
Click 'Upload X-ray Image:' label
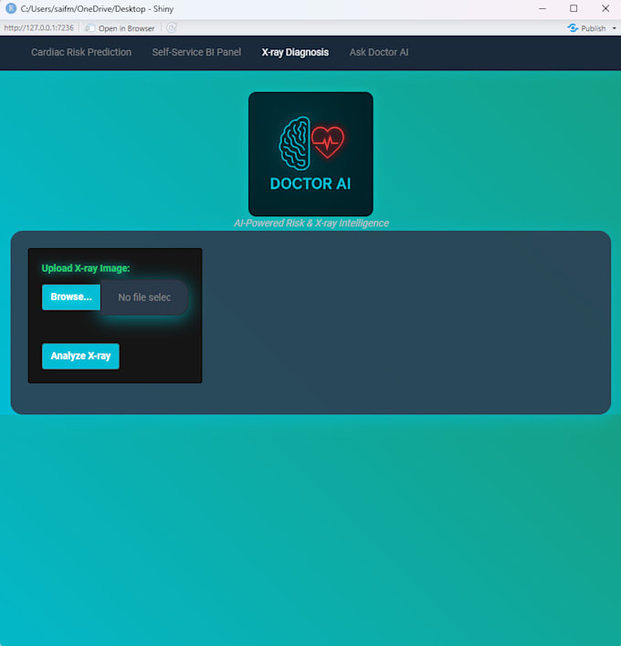tap(86, 268)
